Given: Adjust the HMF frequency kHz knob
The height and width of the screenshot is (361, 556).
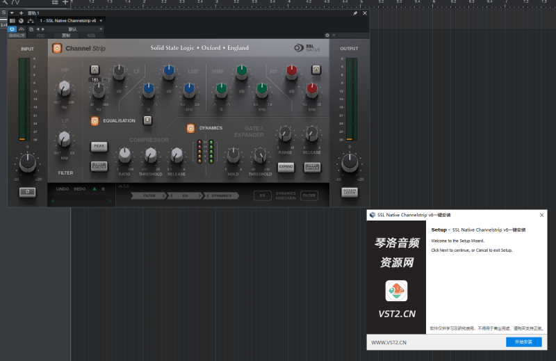Looking at the screenshot, I should (262, 90).
